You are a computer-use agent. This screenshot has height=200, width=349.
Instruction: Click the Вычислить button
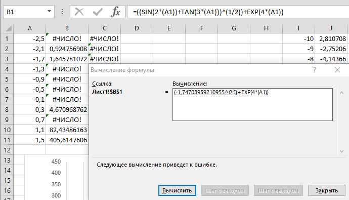click(x=177, y=190)
